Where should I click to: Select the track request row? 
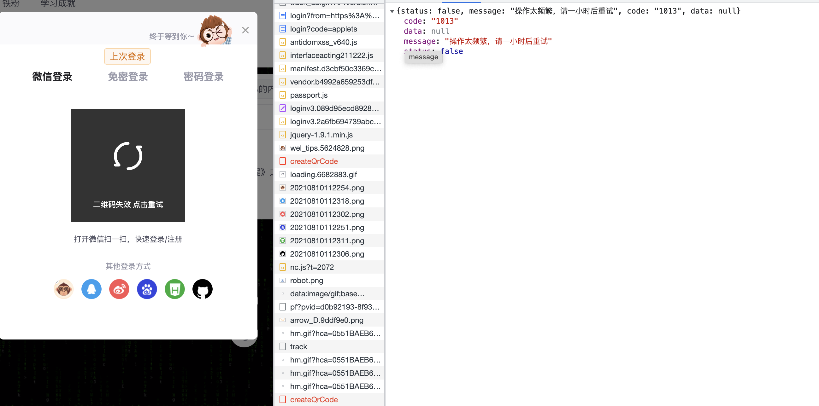coord(329,347)
